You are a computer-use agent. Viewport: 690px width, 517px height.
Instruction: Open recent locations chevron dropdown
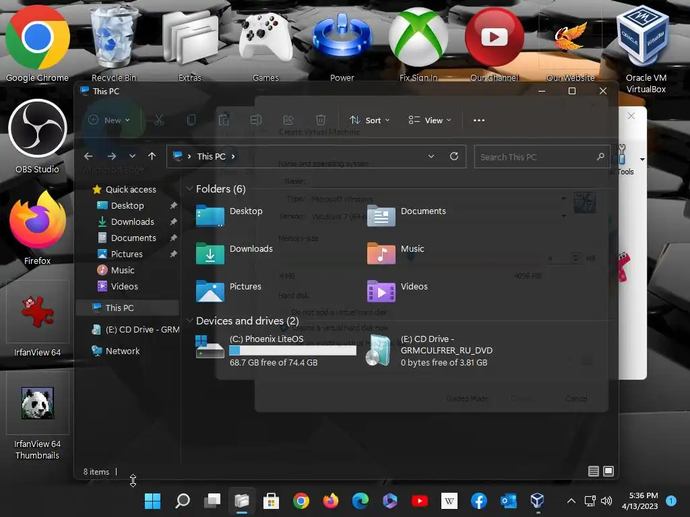pos(132,156)
